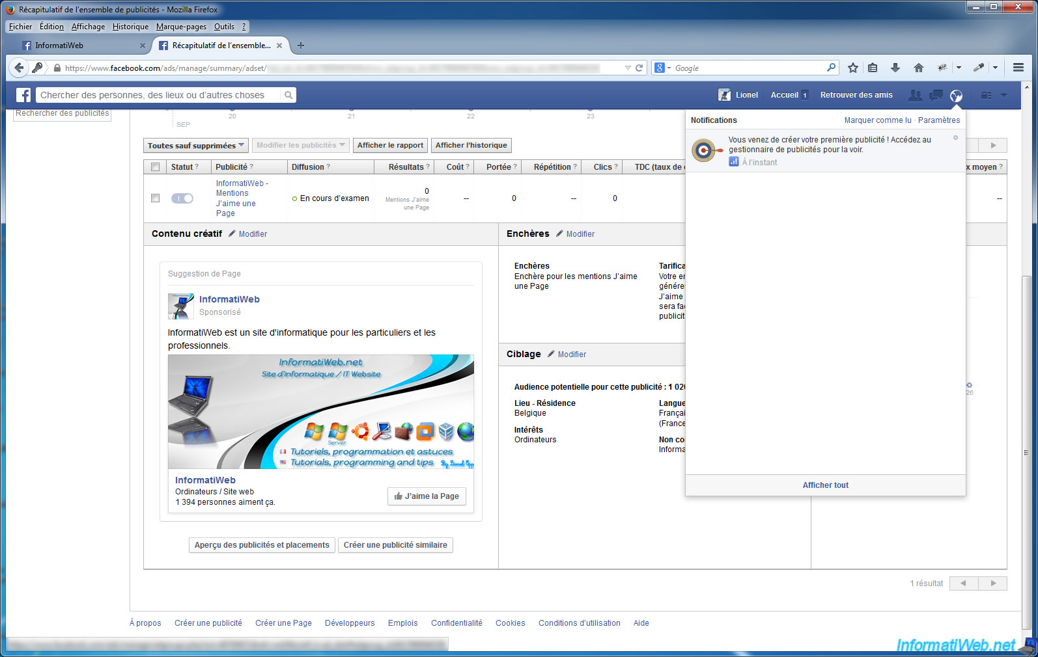Screen dimensions: 1038x657
Task: Click the key icon beside the URL
Action: [x=37, y=68]
